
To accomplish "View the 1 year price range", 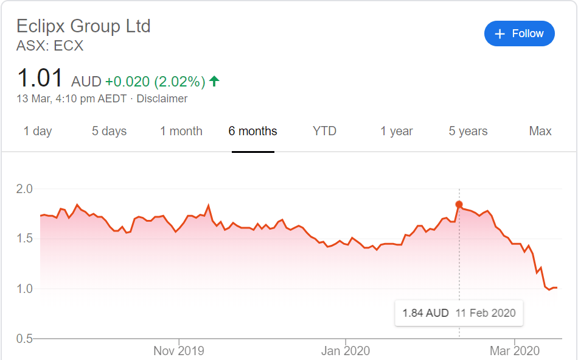I will point(397,131).
